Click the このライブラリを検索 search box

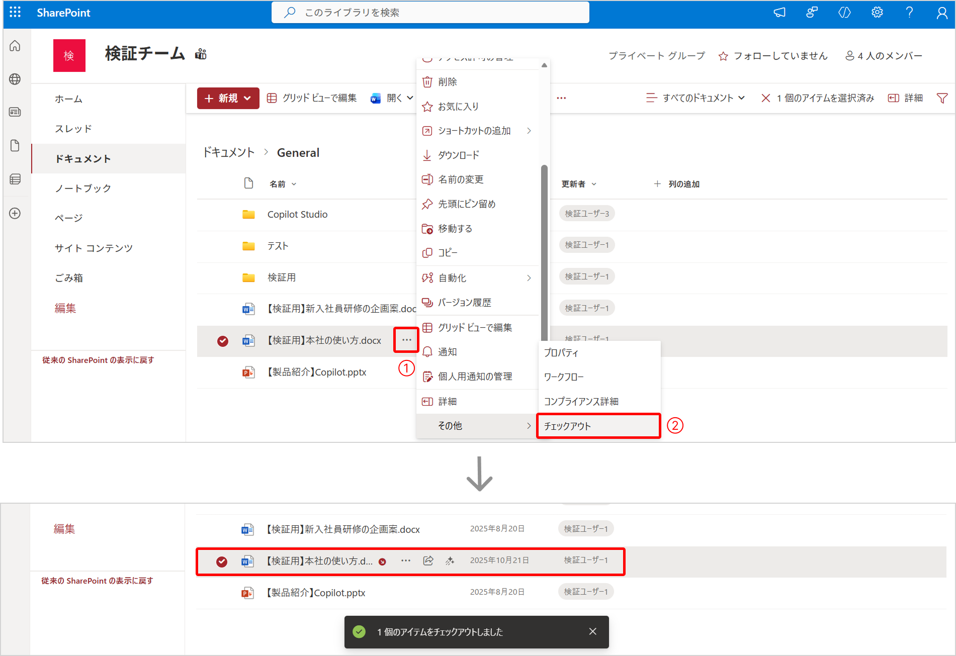tap(430, 13)
